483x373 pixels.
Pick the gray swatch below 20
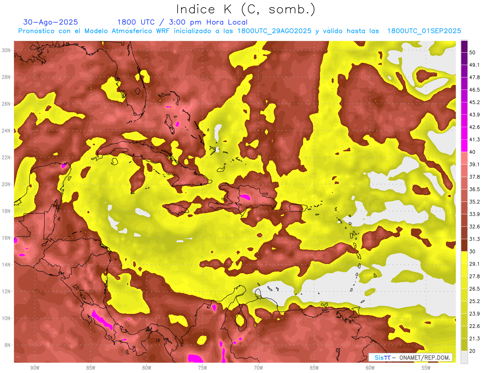coord(464,357)
